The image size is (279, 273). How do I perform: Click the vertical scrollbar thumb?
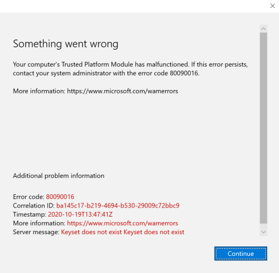click(263, 128)
